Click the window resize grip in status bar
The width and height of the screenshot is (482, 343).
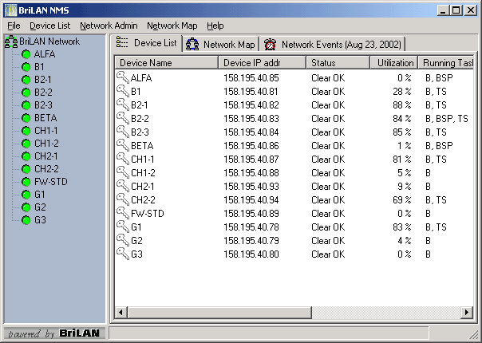point(473,334)
